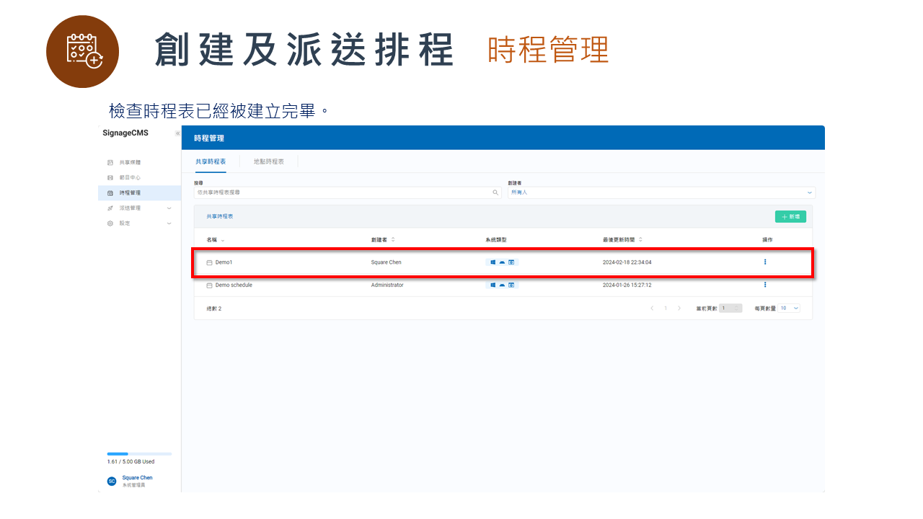
Task: Open the 共享媒體 panel icon in sidebar
Action: tap(110, 162)
